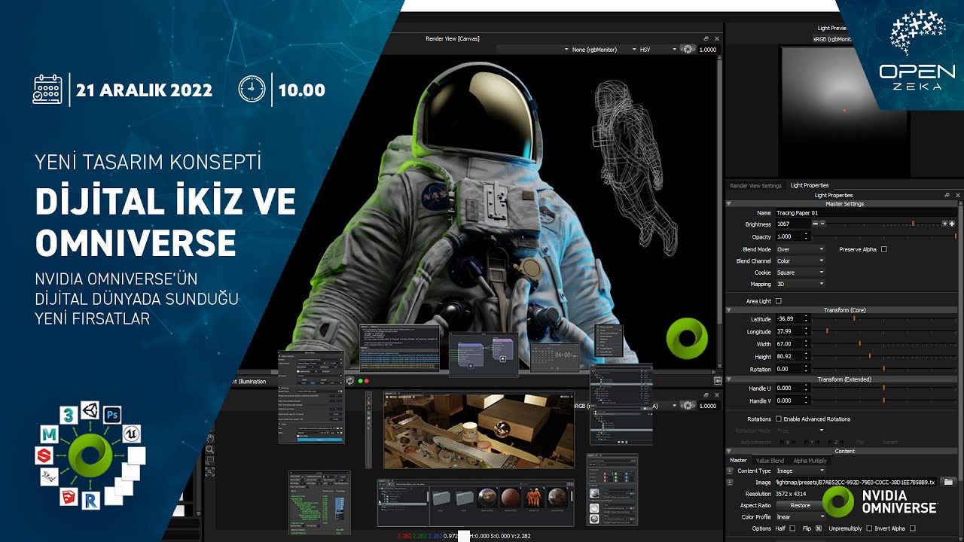Click the Image path field
Image resolution: width=964 pixels, height=542 pixels.
(857, 482)
